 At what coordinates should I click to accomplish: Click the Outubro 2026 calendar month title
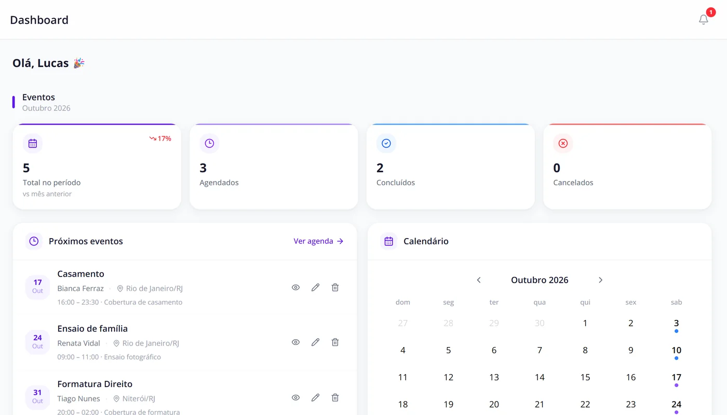click(x=540, y=280)
